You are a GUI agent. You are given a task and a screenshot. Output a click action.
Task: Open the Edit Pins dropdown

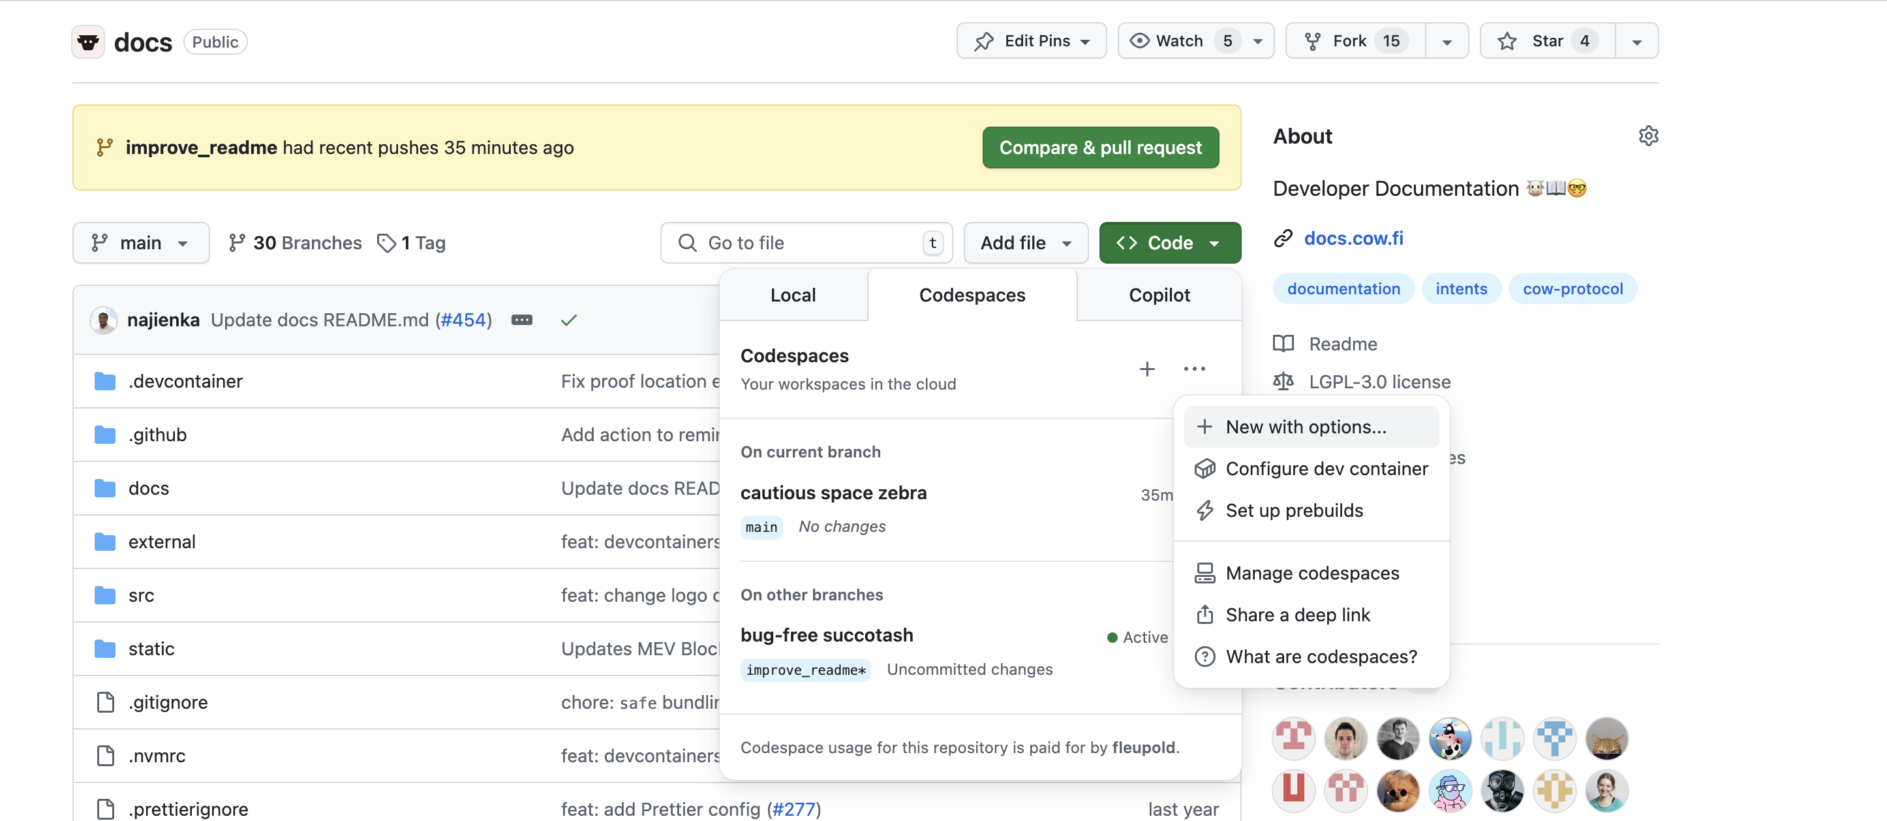point(1032,41)
